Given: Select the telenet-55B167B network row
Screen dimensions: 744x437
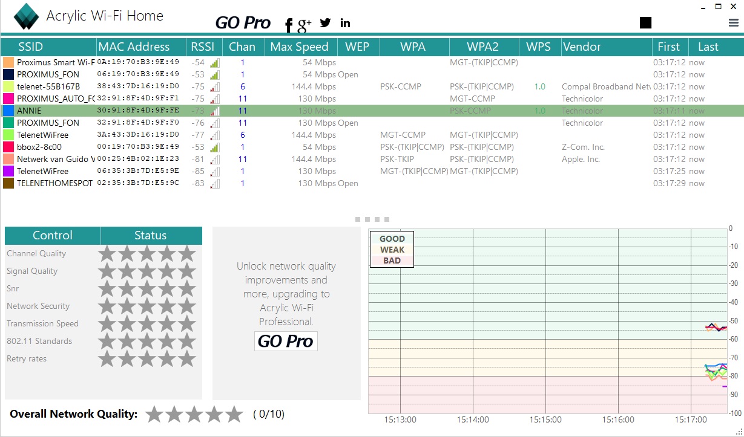Looking at the screenshot, I should 372,86.
